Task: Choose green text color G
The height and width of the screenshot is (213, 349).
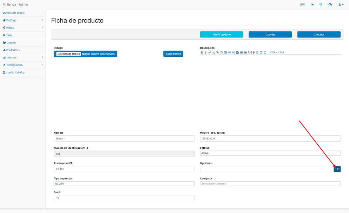Action: click(251, 53)
